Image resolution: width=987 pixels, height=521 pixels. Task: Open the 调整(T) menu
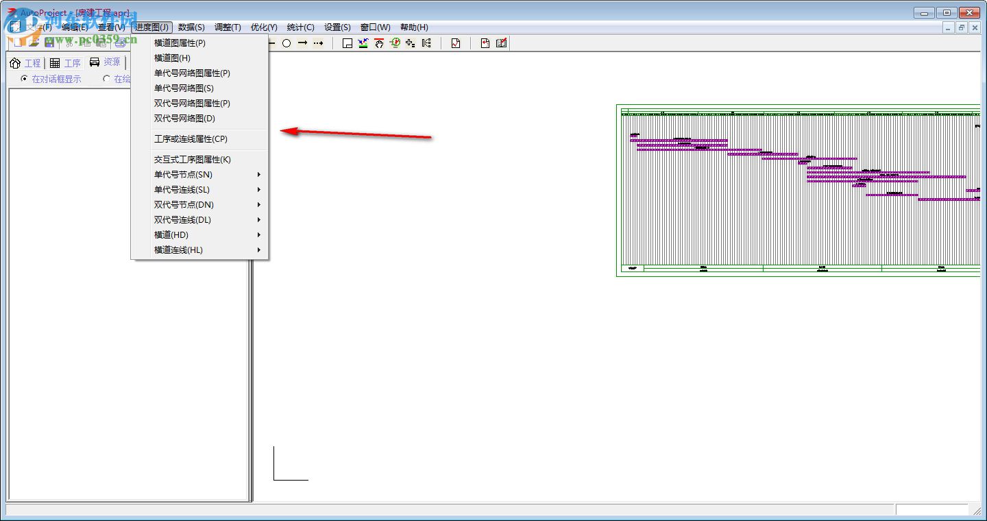pyautogui.click(x=228, y=27)
